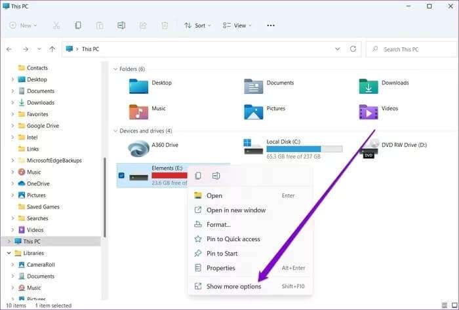
Task: Expand MicrosoftEdgeBackups in the sidebar
Action: (x=12, y=161)
